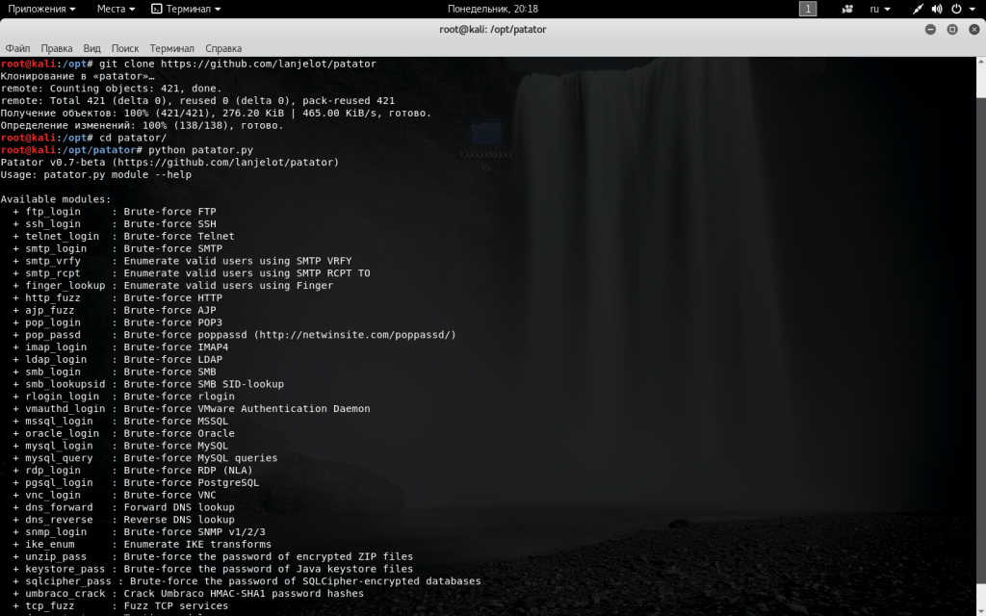Minimize the terminal window
The width and height of the screenshot is (986, 616).
coord(931,30)
